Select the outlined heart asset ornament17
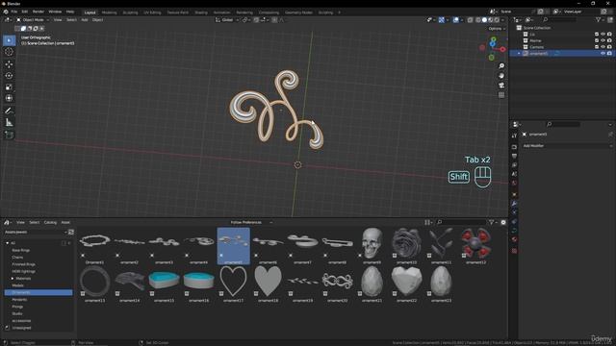The image size is (616, 346). 233,284
